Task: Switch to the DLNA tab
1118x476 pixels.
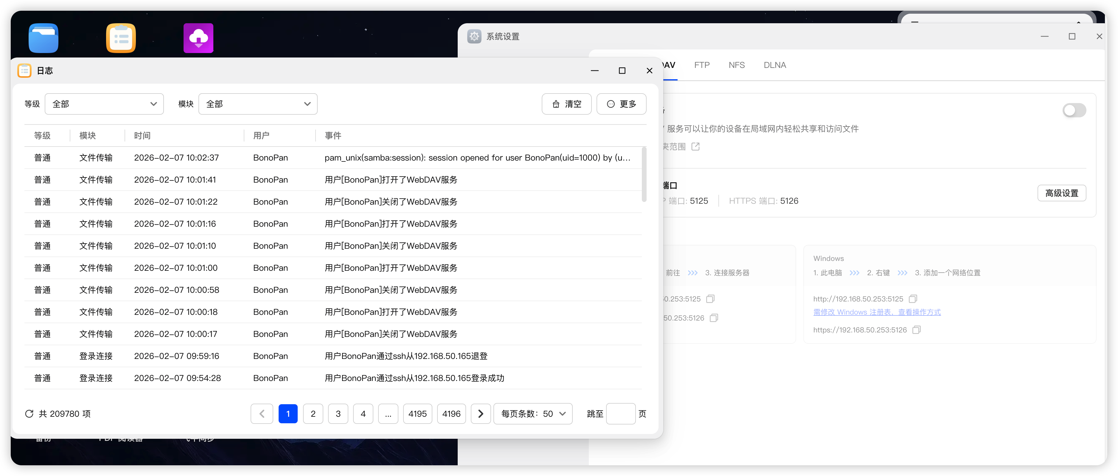Action: 775,65
